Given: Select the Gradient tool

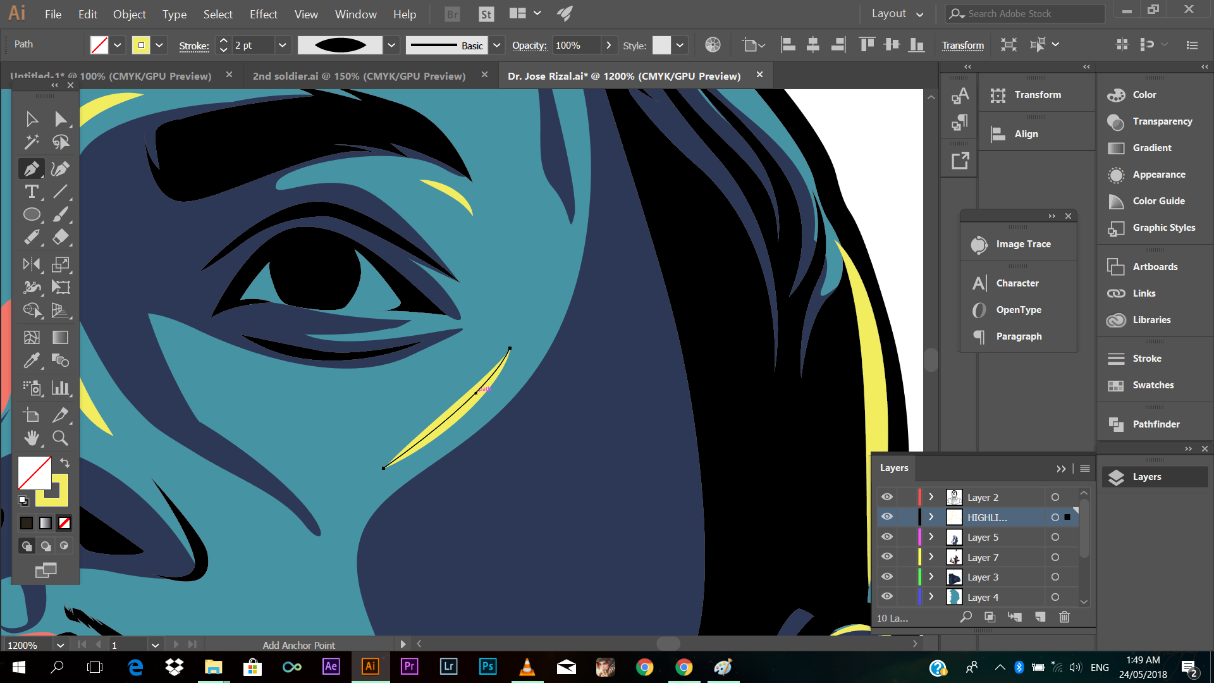Looking at the screenshot, I should [x=61, y=337].
